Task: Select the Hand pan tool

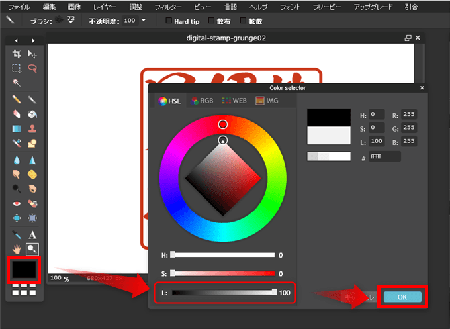Action: tap(17, 249)
